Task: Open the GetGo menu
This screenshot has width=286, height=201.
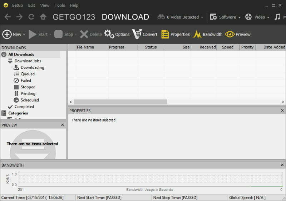Action: pos(17,5)
